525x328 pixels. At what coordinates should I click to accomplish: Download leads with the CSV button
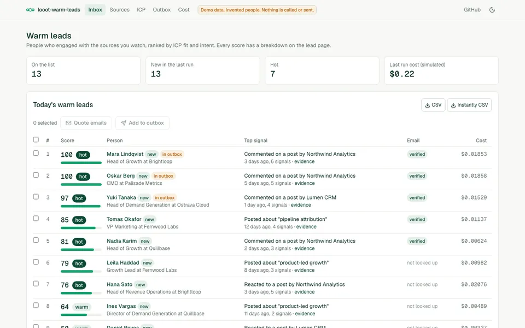click(x=433, y=105)
